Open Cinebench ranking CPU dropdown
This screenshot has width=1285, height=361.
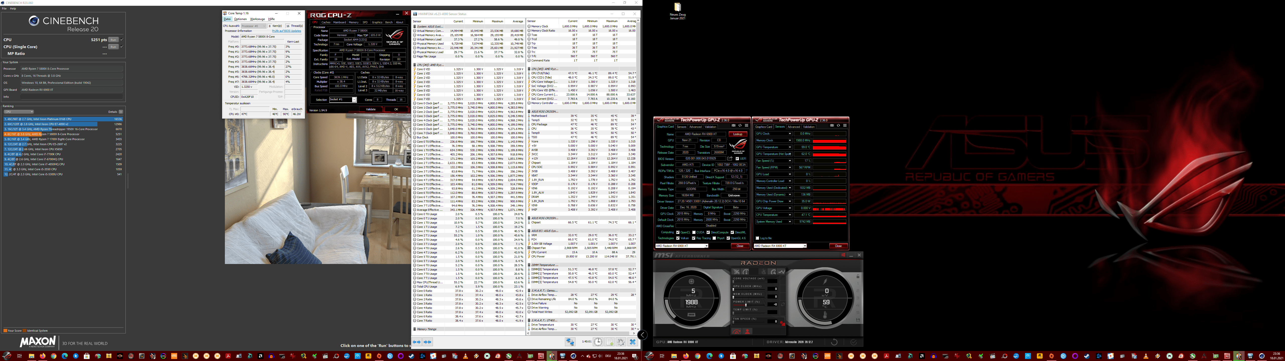[x=19, y=112]
